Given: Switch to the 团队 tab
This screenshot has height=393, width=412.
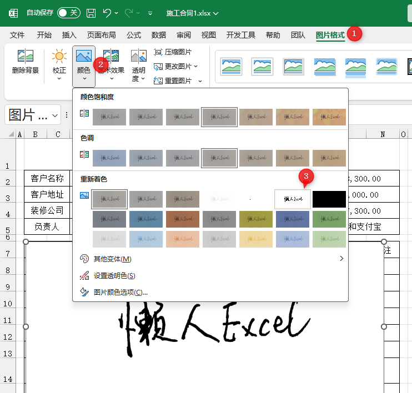Looking at the screenshot, I should (298, 35).
